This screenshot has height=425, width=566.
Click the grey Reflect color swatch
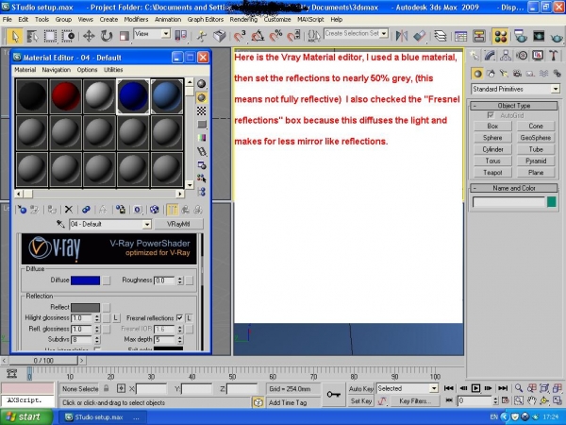(85, 308)
